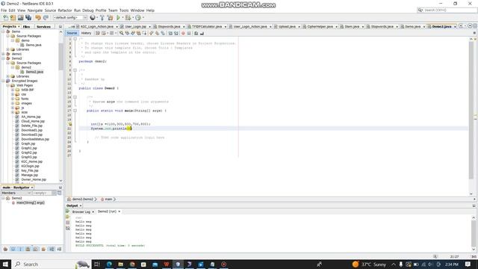Select the Encrypted Images project

click(x=25, y=81)
